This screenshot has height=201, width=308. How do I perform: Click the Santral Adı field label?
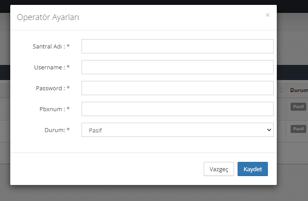51,46
